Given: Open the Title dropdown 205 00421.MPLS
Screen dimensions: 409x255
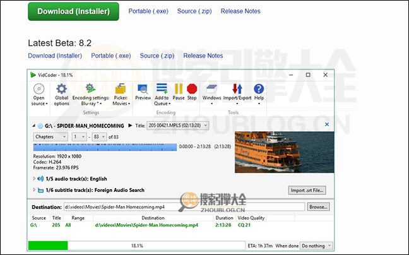Looking at the screenshot, I should [x=178, y=126].
